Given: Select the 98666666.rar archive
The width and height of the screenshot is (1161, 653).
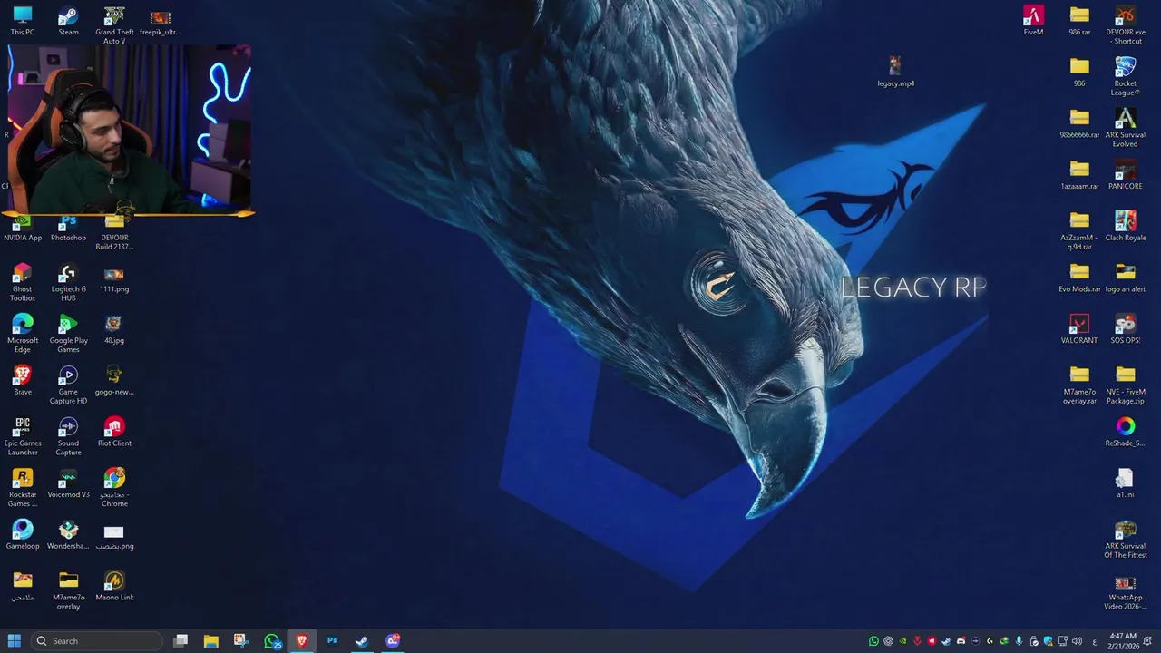Looking at the screenshot, I should point(1079,124).
